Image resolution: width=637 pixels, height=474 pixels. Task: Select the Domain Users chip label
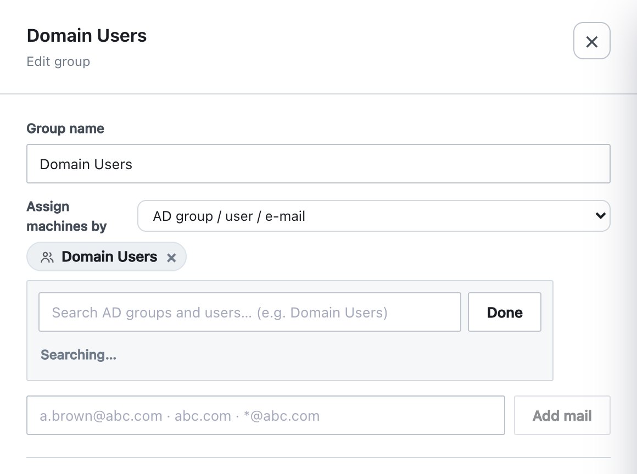[x=109, y=256]
